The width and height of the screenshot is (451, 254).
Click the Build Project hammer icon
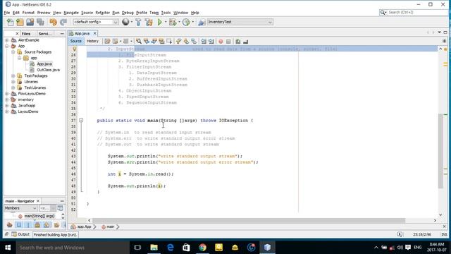pyautogui.click(x=138, y=22)
